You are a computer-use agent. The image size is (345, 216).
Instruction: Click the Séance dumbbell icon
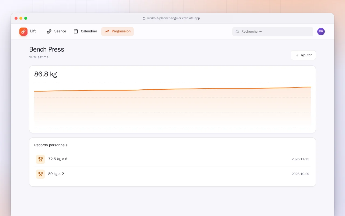(x=49, y=31)
